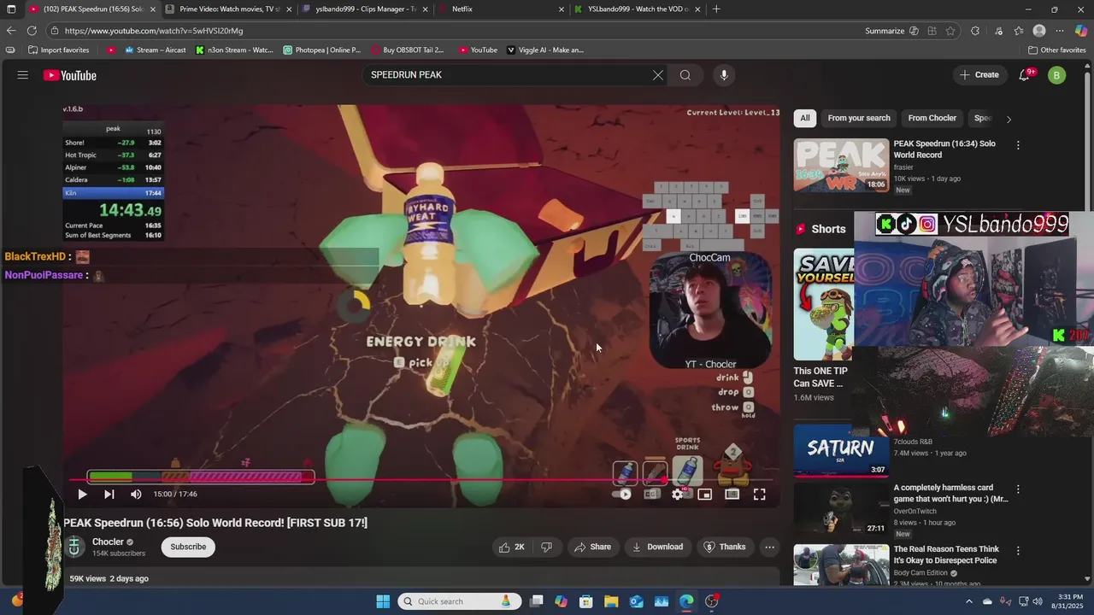Run search with the magnifier icon
Image resolution: width=1094 pixels, height=615 pixels.
[685, 75]
